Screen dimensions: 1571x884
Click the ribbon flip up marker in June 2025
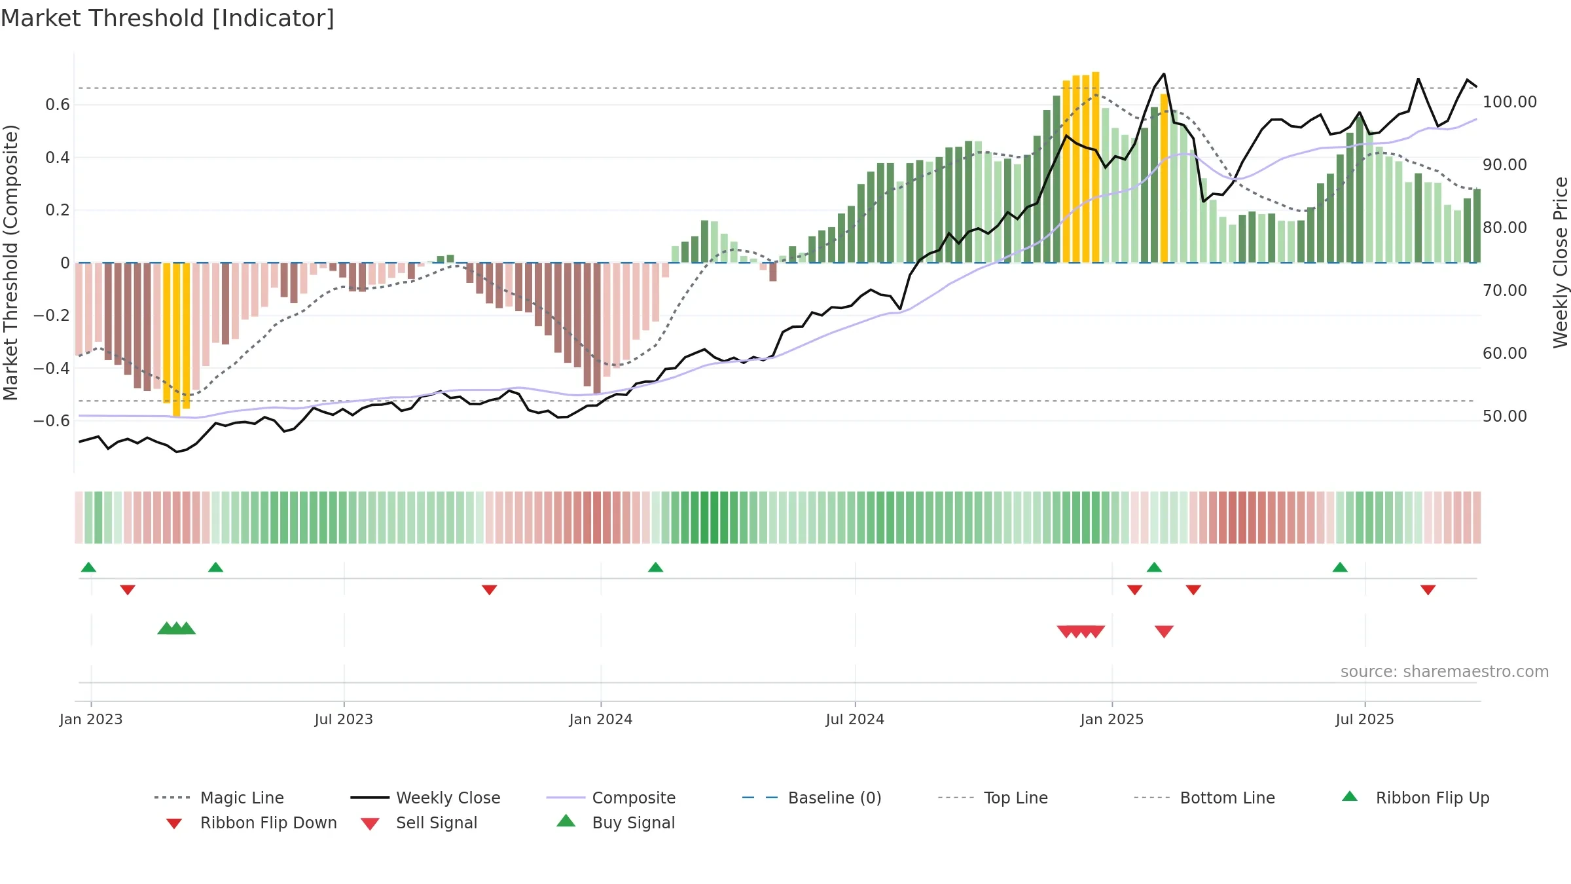(1340, 567)
